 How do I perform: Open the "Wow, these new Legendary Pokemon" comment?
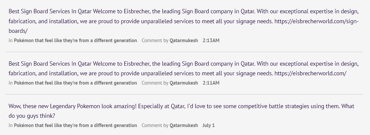coord(133,106)
